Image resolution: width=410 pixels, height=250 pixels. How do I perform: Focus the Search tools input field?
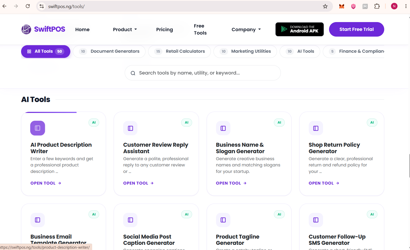click(x=203, y=73)
